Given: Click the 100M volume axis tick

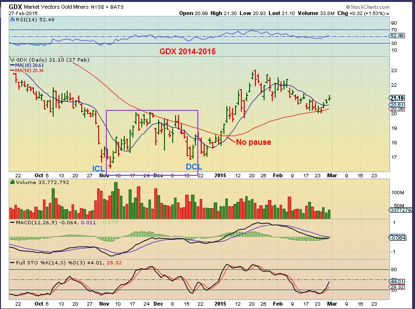Looking at the screenshot, I should [398, 193].
